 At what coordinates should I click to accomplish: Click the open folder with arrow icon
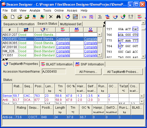20,17
